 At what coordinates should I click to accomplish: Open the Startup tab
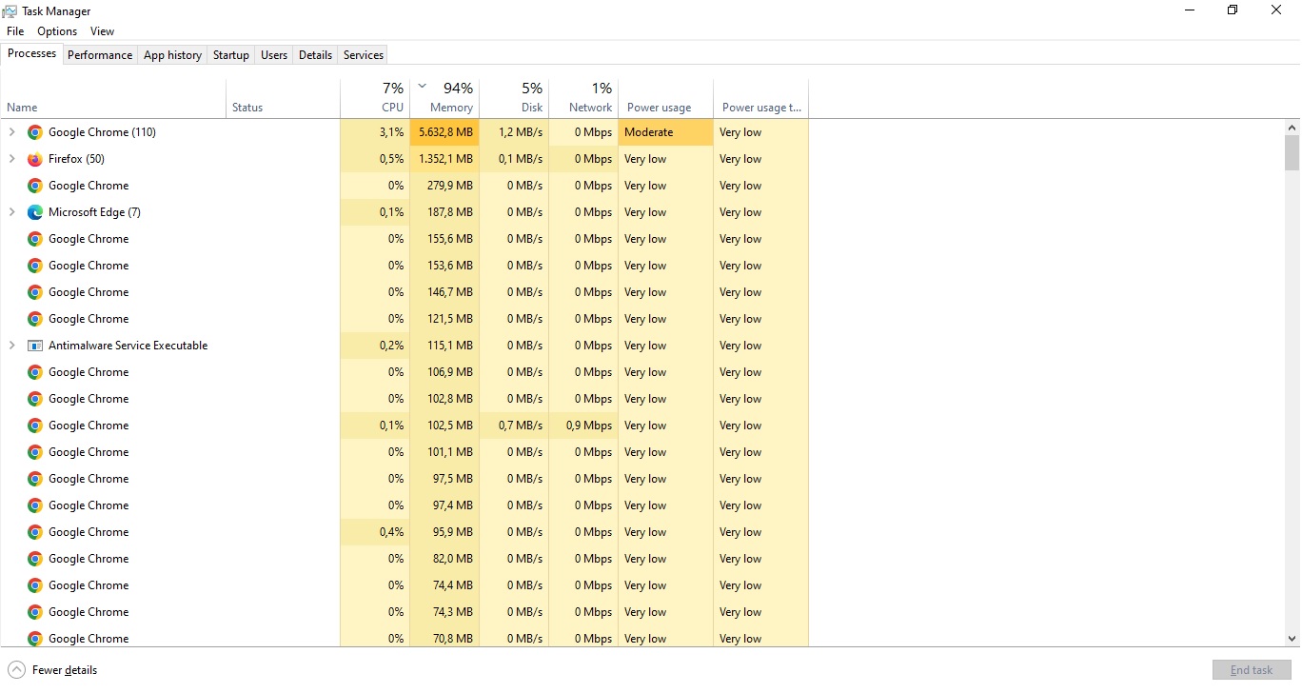(x=230, y=54)
